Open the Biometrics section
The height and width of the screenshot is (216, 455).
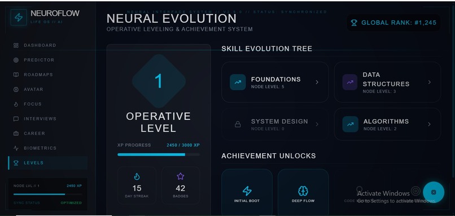[x=48, y=148]
